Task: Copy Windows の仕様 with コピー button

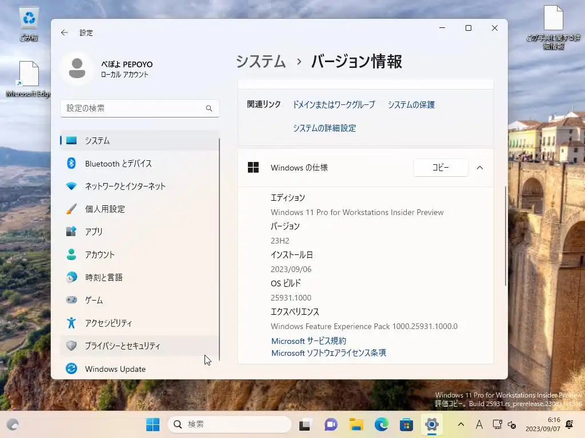Action: coord(440,168)
